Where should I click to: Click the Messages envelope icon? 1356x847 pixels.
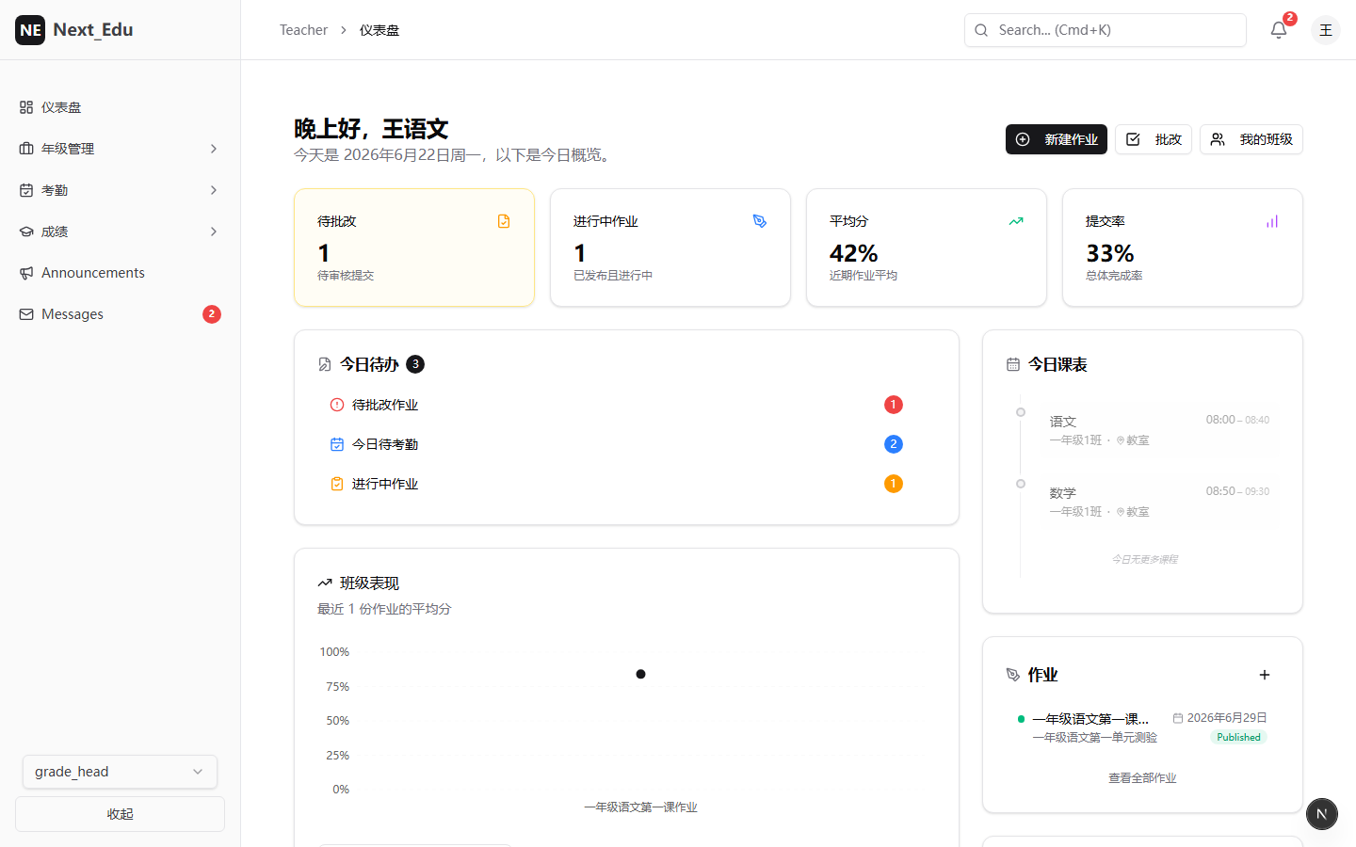tap(26, 314)
